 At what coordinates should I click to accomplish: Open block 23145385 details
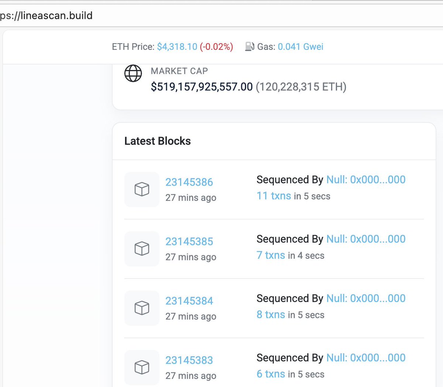click(x=189, y=241)
